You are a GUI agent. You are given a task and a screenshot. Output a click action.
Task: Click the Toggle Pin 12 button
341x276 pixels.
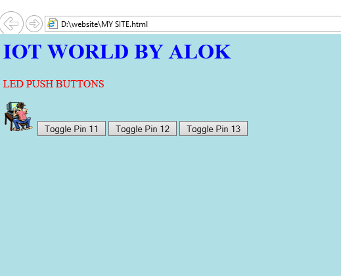(143, 129)
